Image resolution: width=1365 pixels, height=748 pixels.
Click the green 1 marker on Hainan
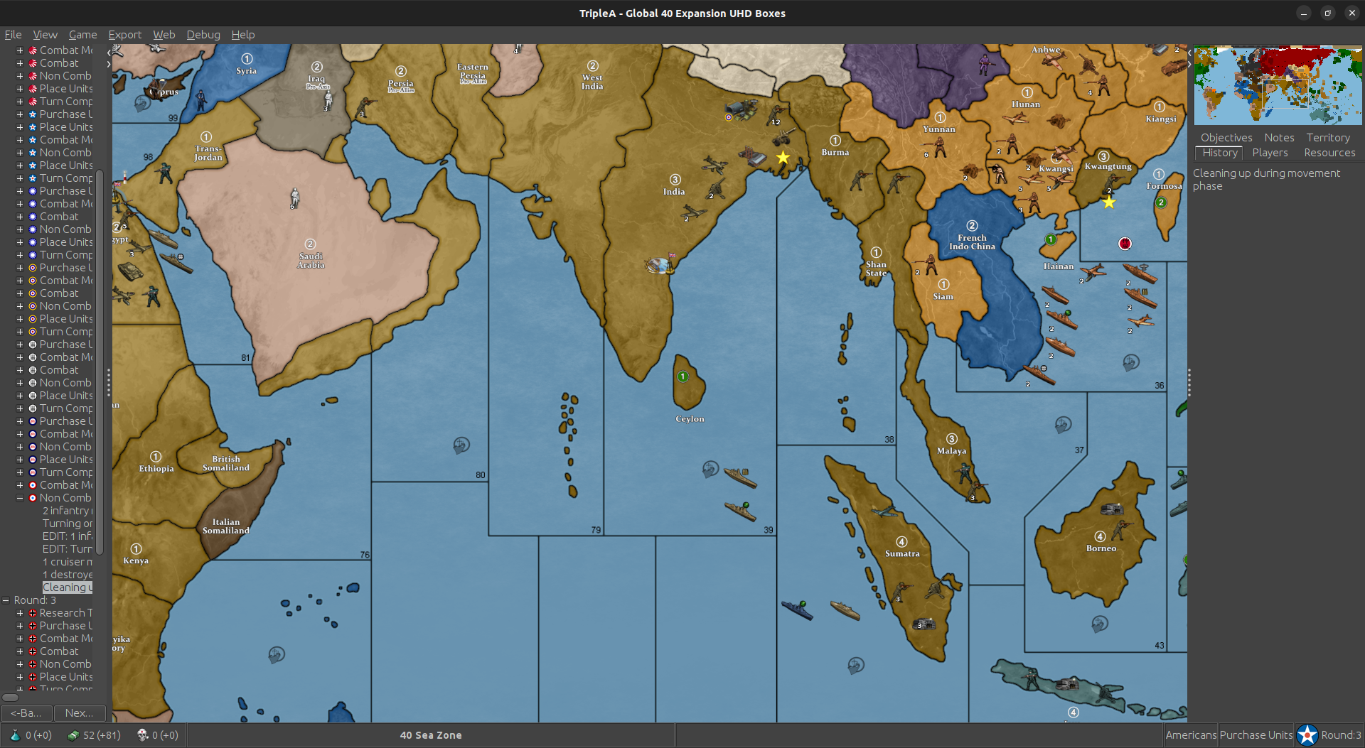(1051, 239)
